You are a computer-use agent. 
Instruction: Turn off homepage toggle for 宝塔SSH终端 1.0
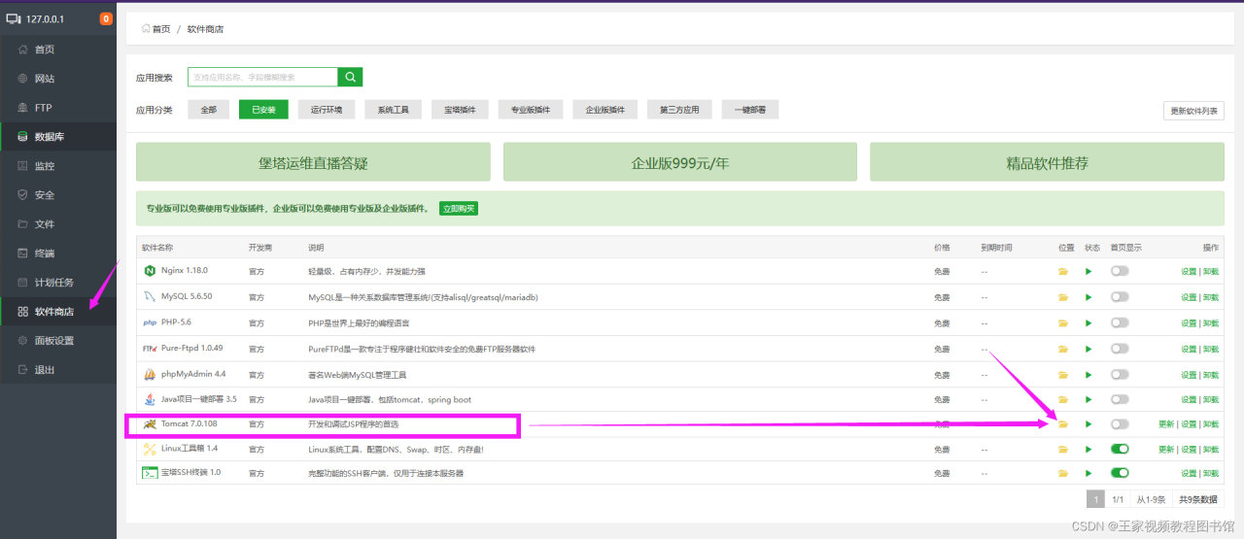[x=1120, y=473]
